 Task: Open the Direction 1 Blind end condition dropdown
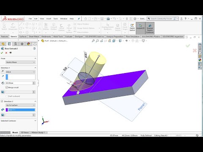click(20, 72)
